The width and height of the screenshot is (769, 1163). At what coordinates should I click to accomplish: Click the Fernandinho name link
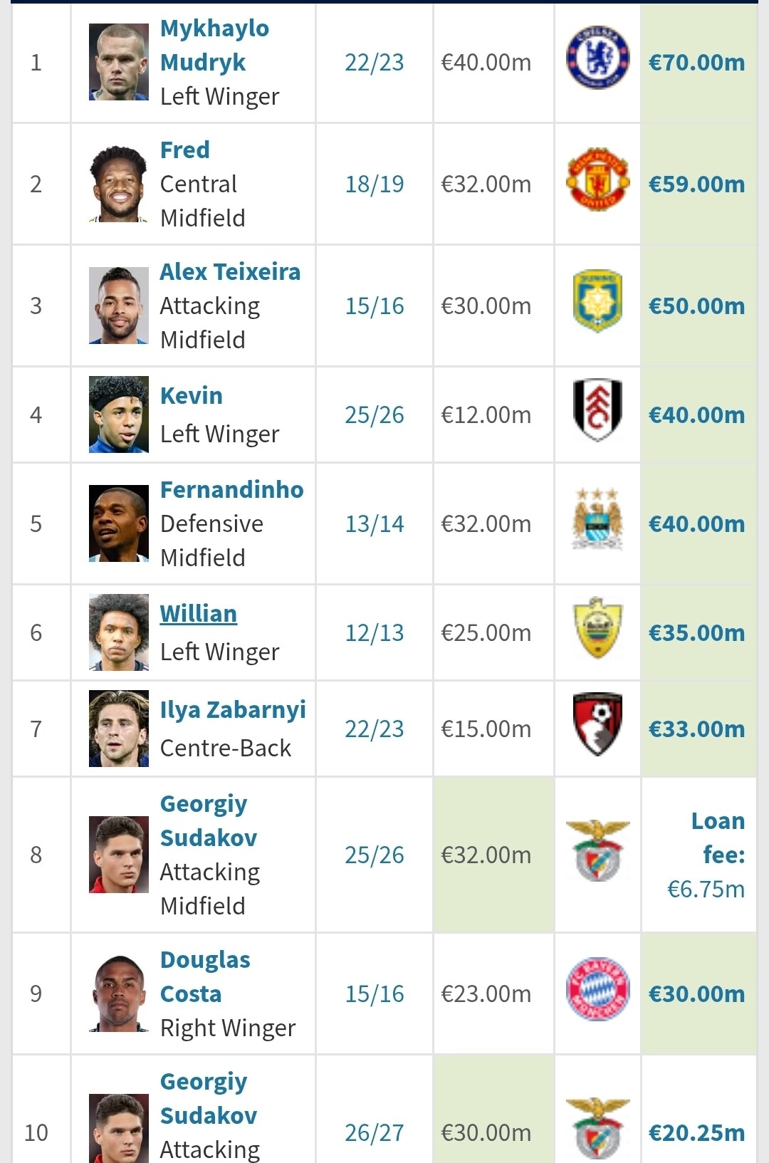click(231, 490)
